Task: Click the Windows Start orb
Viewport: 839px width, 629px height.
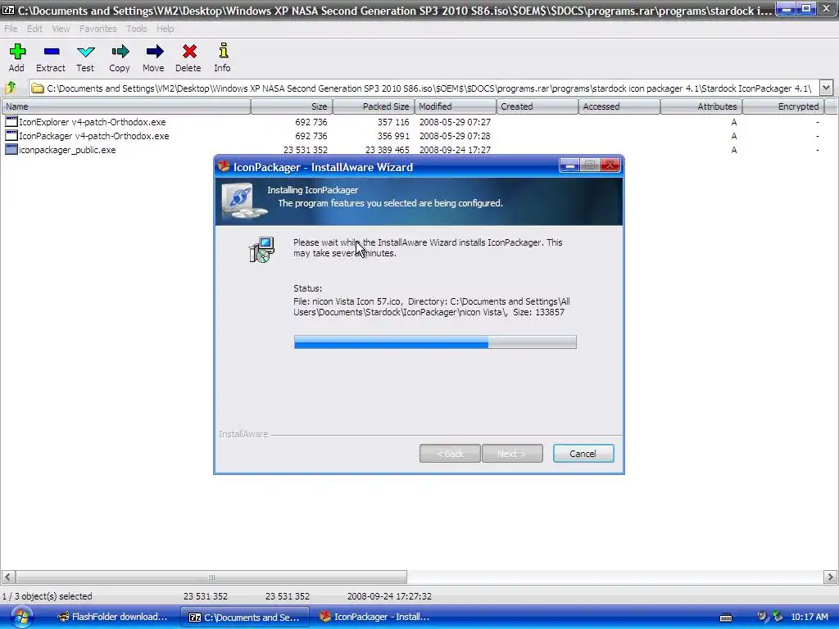Action: pos(21,617)
